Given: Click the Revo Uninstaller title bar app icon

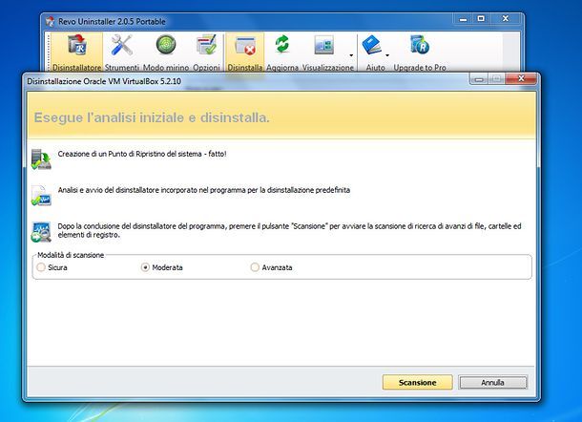Looking at the screenshot, I should (x=50, y=22).
